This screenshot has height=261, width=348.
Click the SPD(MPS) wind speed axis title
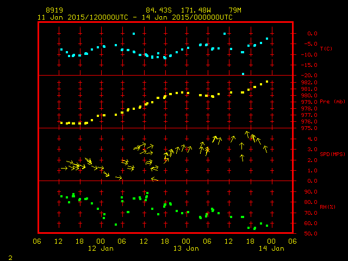click(x=332, y=154)
